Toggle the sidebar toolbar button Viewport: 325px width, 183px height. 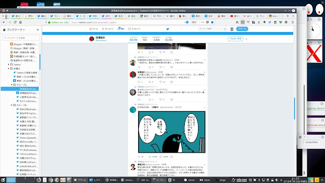tap(243, 22)
